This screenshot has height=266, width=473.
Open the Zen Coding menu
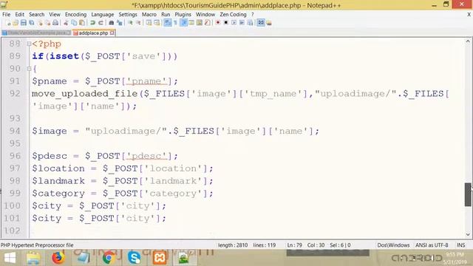coord(233,15)
